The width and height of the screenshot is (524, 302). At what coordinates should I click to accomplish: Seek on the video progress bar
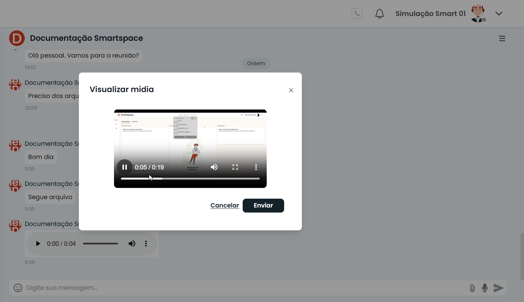[190, 179]
